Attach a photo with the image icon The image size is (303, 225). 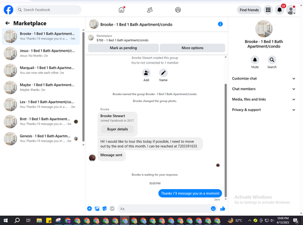pyautogui.click(x=97, y=209)
